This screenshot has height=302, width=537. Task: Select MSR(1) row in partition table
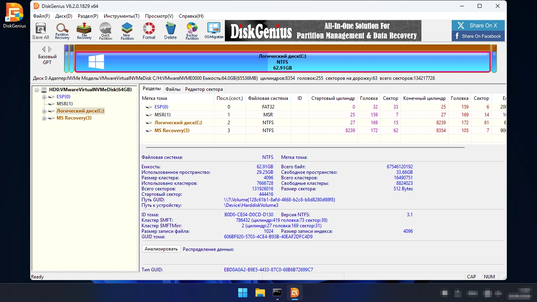click(x=323, y=115)
